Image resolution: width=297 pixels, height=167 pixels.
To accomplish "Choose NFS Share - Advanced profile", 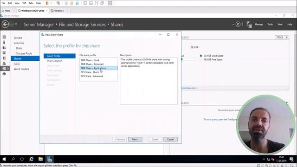I will [x=98, y=76].
